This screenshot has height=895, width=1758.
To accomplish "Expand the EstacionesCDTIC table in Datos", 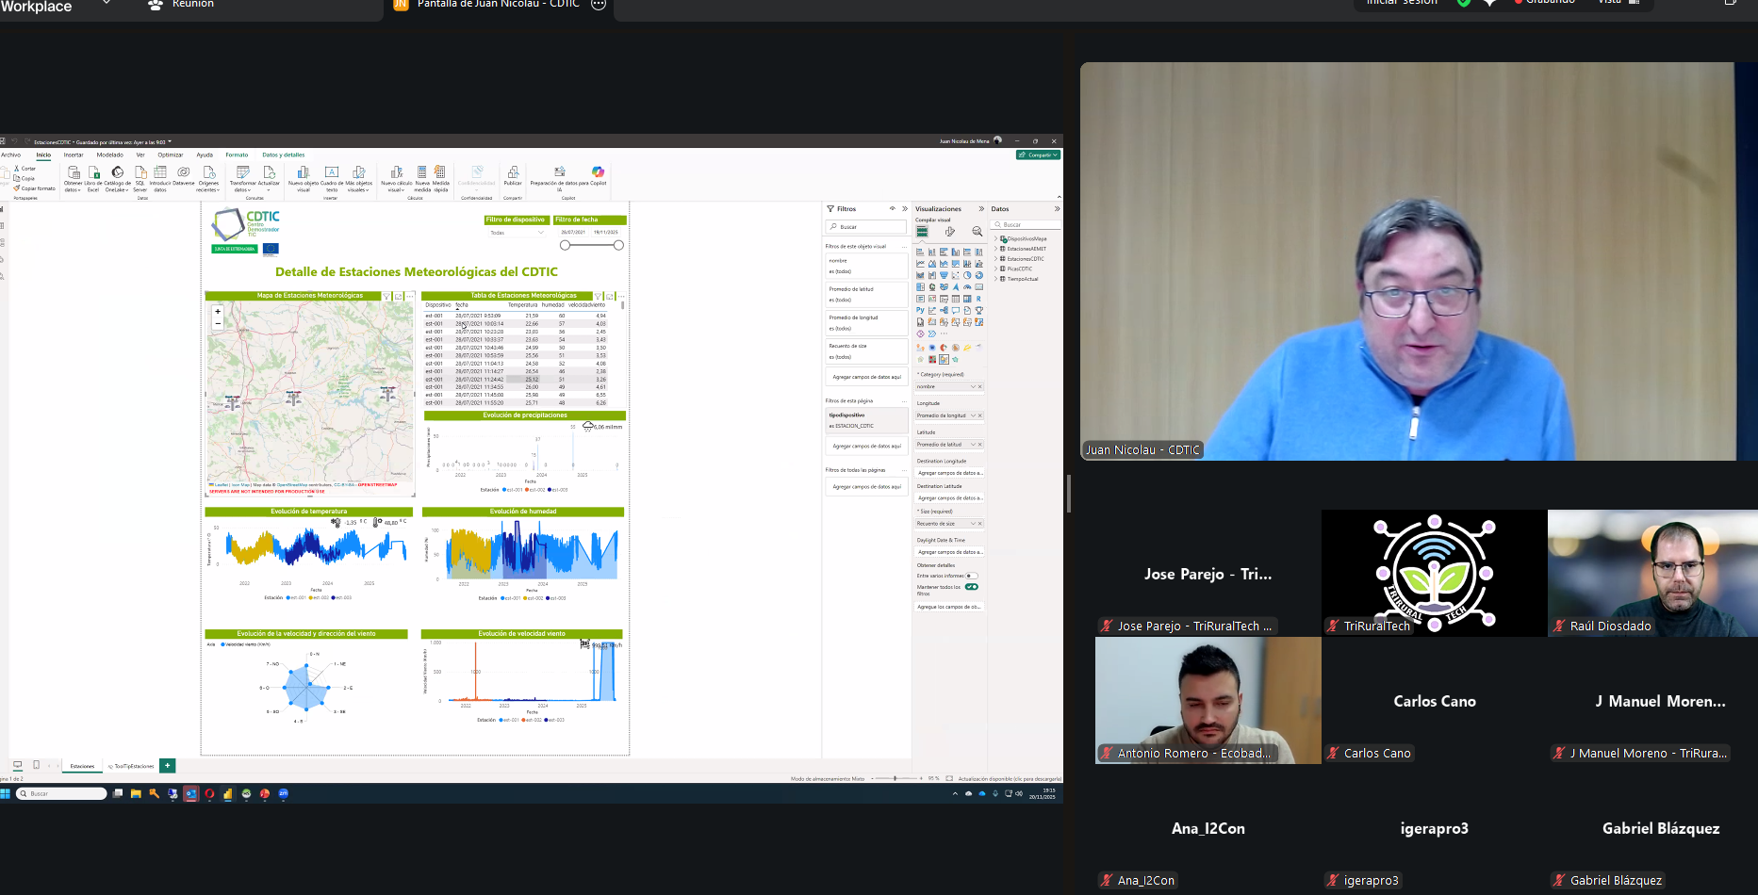I will [x=995, y=259].
